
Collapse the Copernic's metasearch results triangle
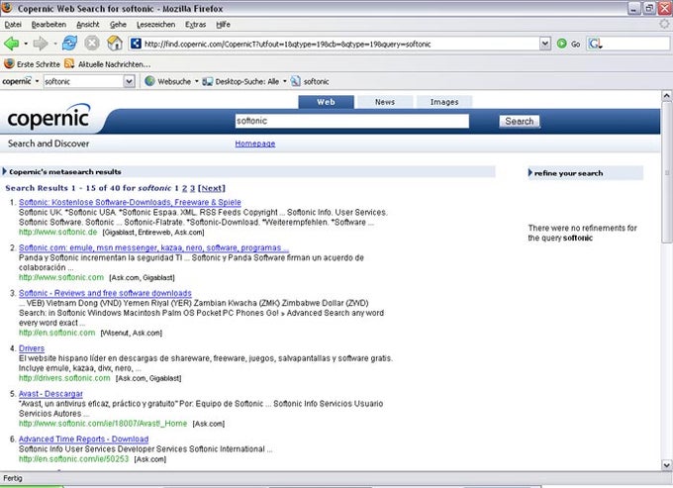(x=5, y=171)
